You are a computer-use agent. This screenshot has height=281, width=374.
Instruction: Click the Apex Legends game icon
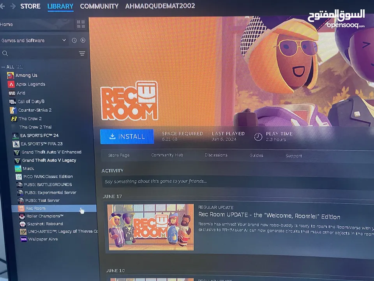11,84
